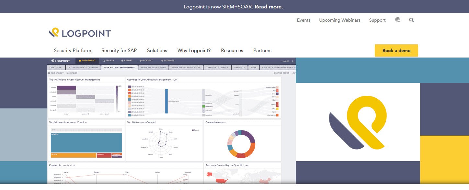This screenshot has width=469, height=190.
Task: Select Incident in the dashboard header
Action: (146, 61)
